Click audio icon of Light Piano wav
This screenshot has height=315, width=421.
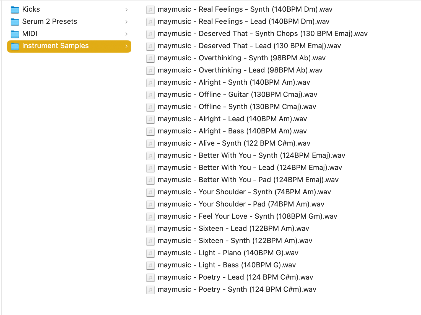pos(150,253)
